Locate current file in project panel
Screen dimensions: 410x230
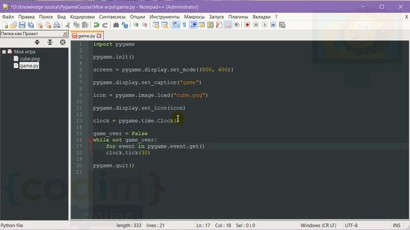(63, 42)
